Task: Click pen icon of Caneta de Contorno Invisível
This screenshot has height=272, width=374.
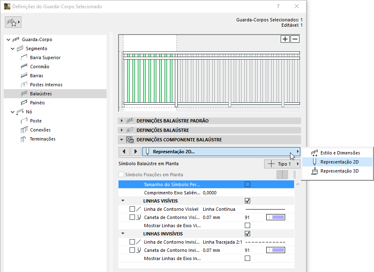Action: coord(139,250)
